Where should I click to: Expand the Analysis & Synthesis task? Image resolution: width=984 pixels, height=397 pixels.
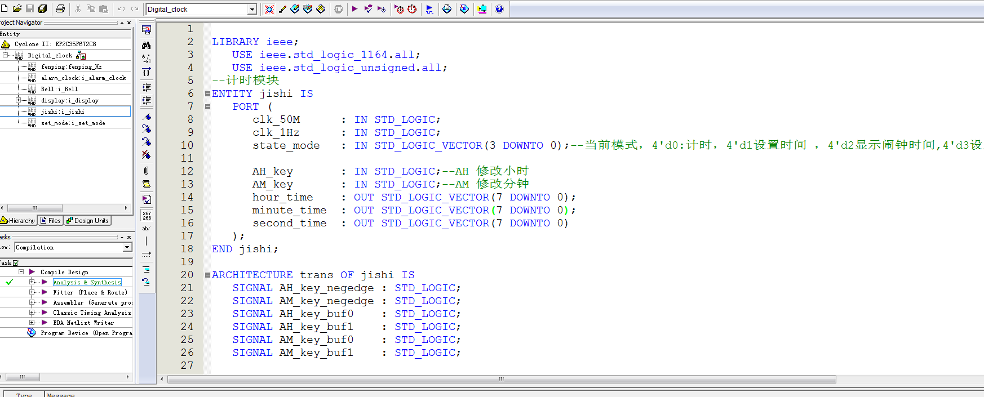click(x=32, y=282)
